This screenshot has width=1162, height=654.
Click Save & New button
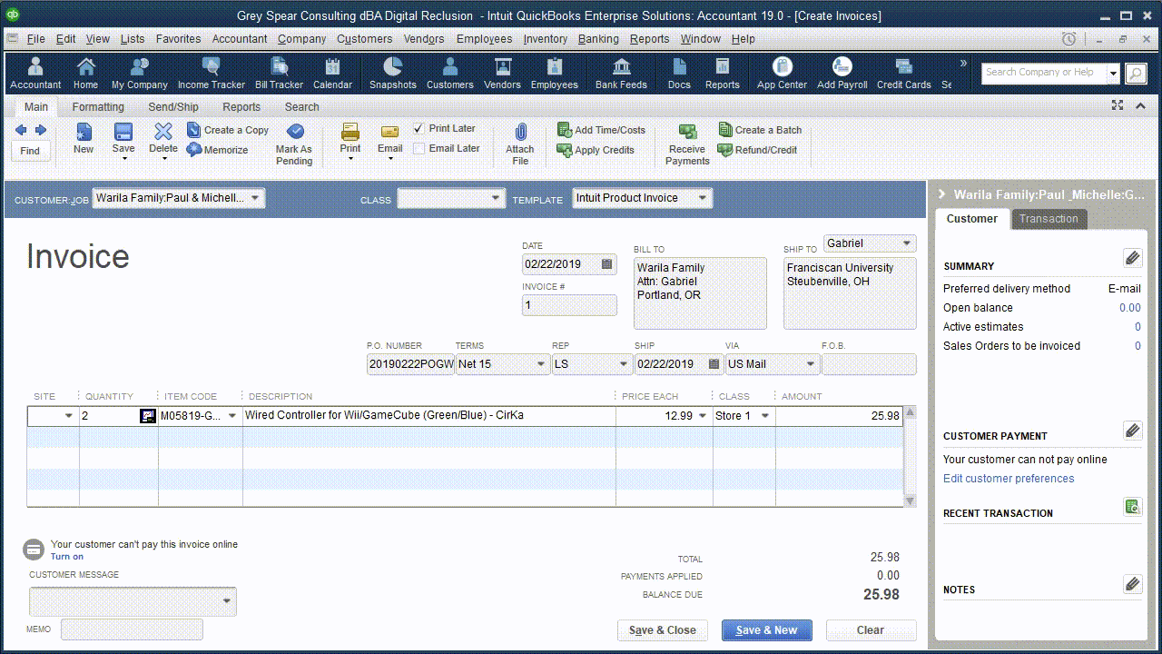click(767, 630)
